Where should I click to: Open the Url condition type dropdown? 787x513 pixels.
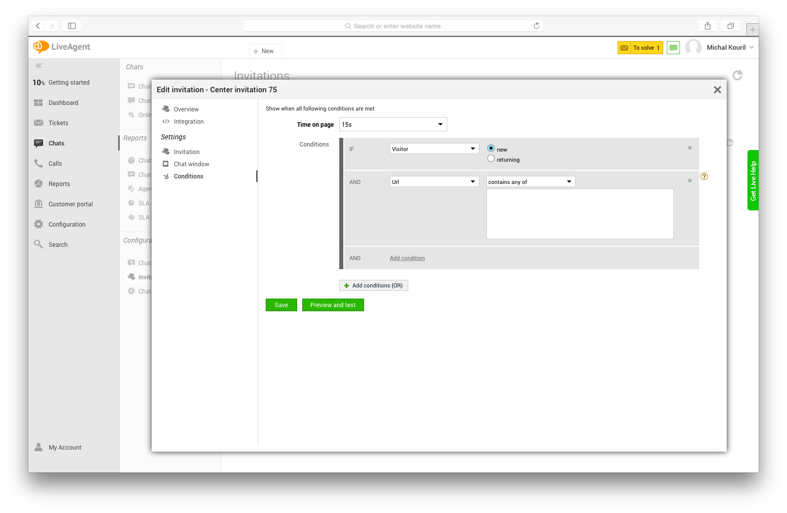(435, 182)
